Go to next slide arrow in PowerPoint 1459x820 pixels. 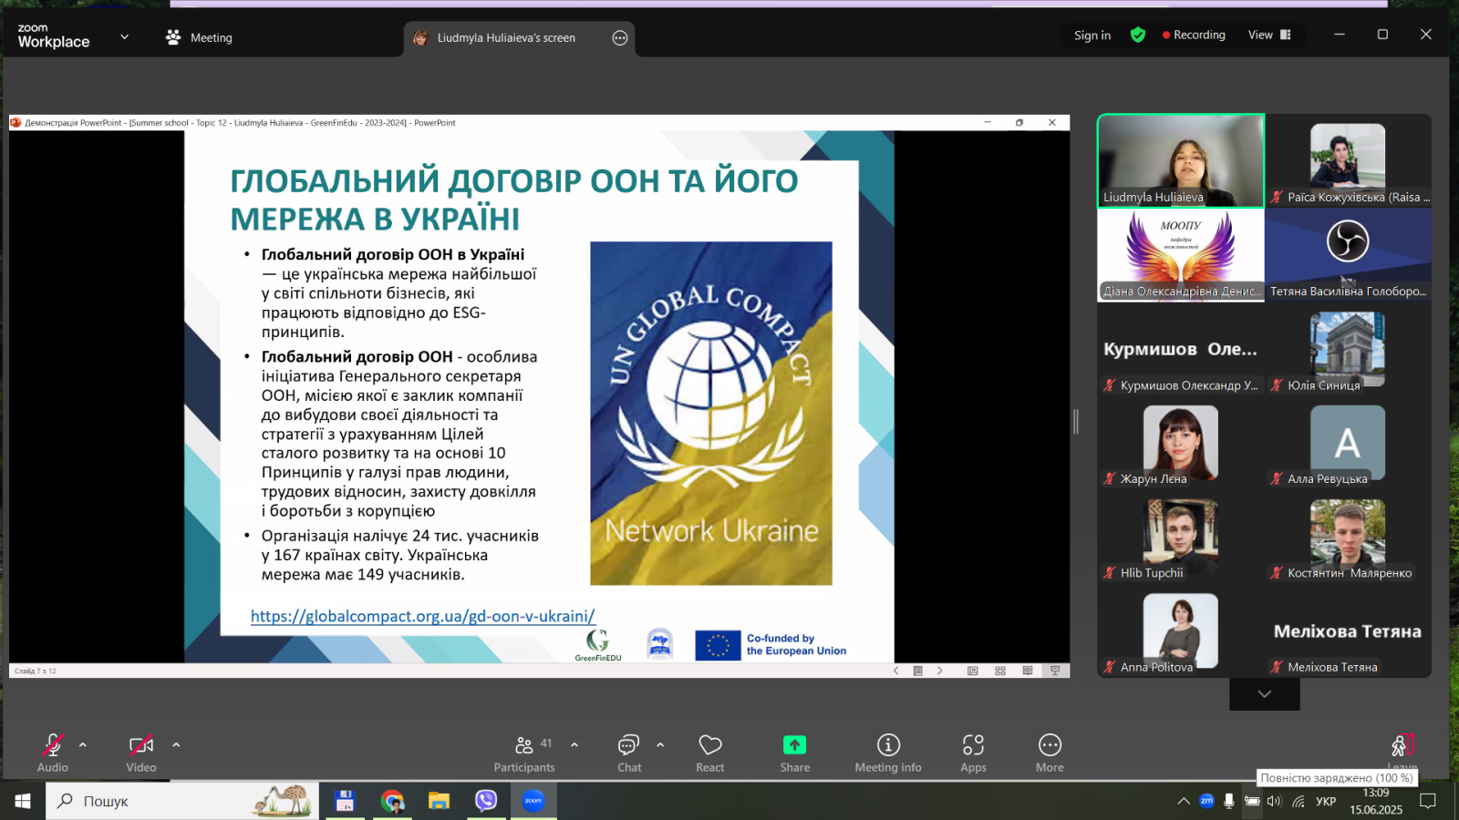point(940,671)
